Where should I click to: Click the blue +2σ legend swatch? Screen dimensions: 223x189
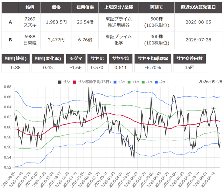click(x=115, y=82)
